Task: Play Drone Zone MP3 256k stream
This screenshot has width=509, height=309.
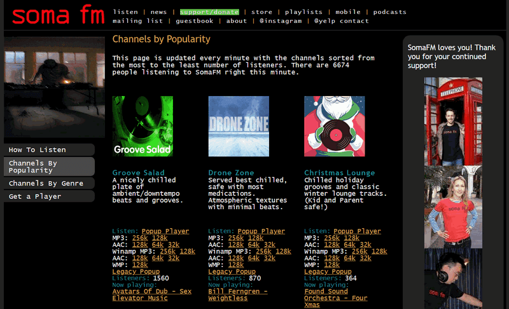Action: 236,238
